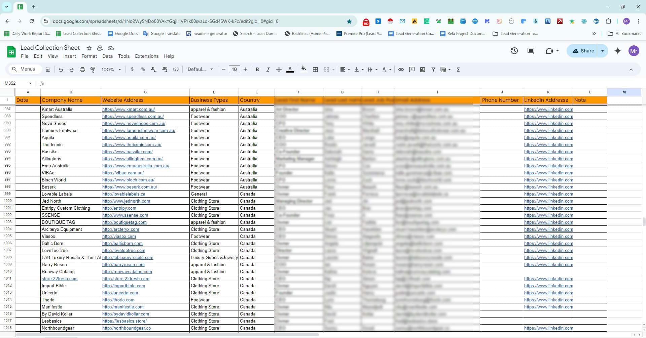Move document using folder icon

pos(100,48)
